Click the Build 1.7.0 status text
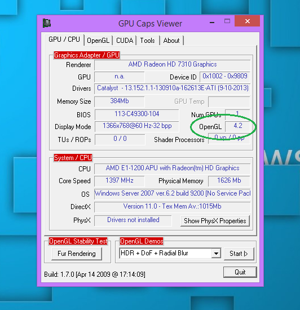This screenshot has height=310, width=300. [95, 274]
